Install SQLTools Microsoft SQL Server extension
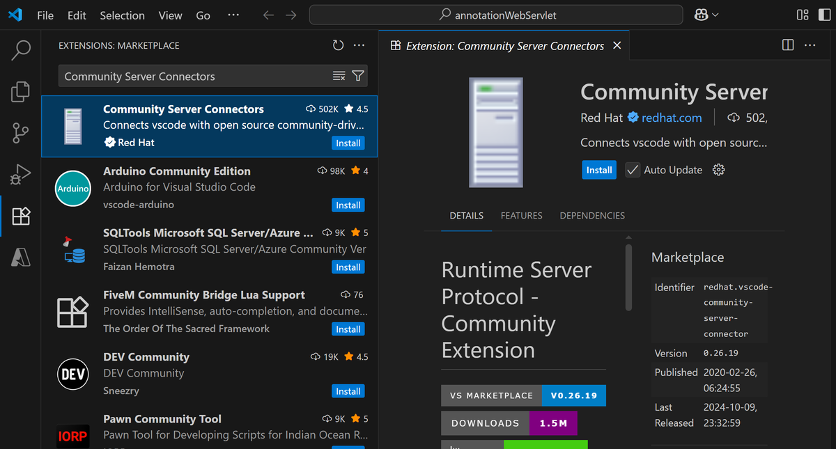This screenshot has height=449, width=836. [x=348, y=267]
